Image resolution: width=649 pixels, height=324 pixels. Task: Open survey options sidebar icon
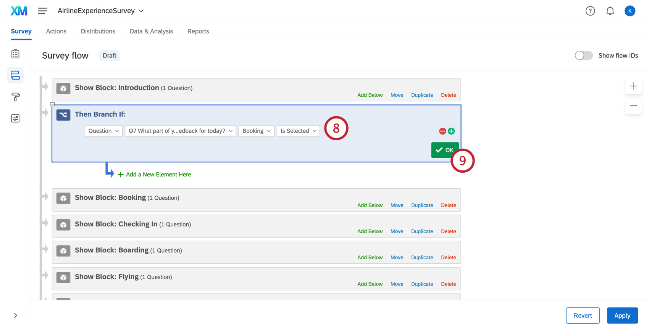15,119
